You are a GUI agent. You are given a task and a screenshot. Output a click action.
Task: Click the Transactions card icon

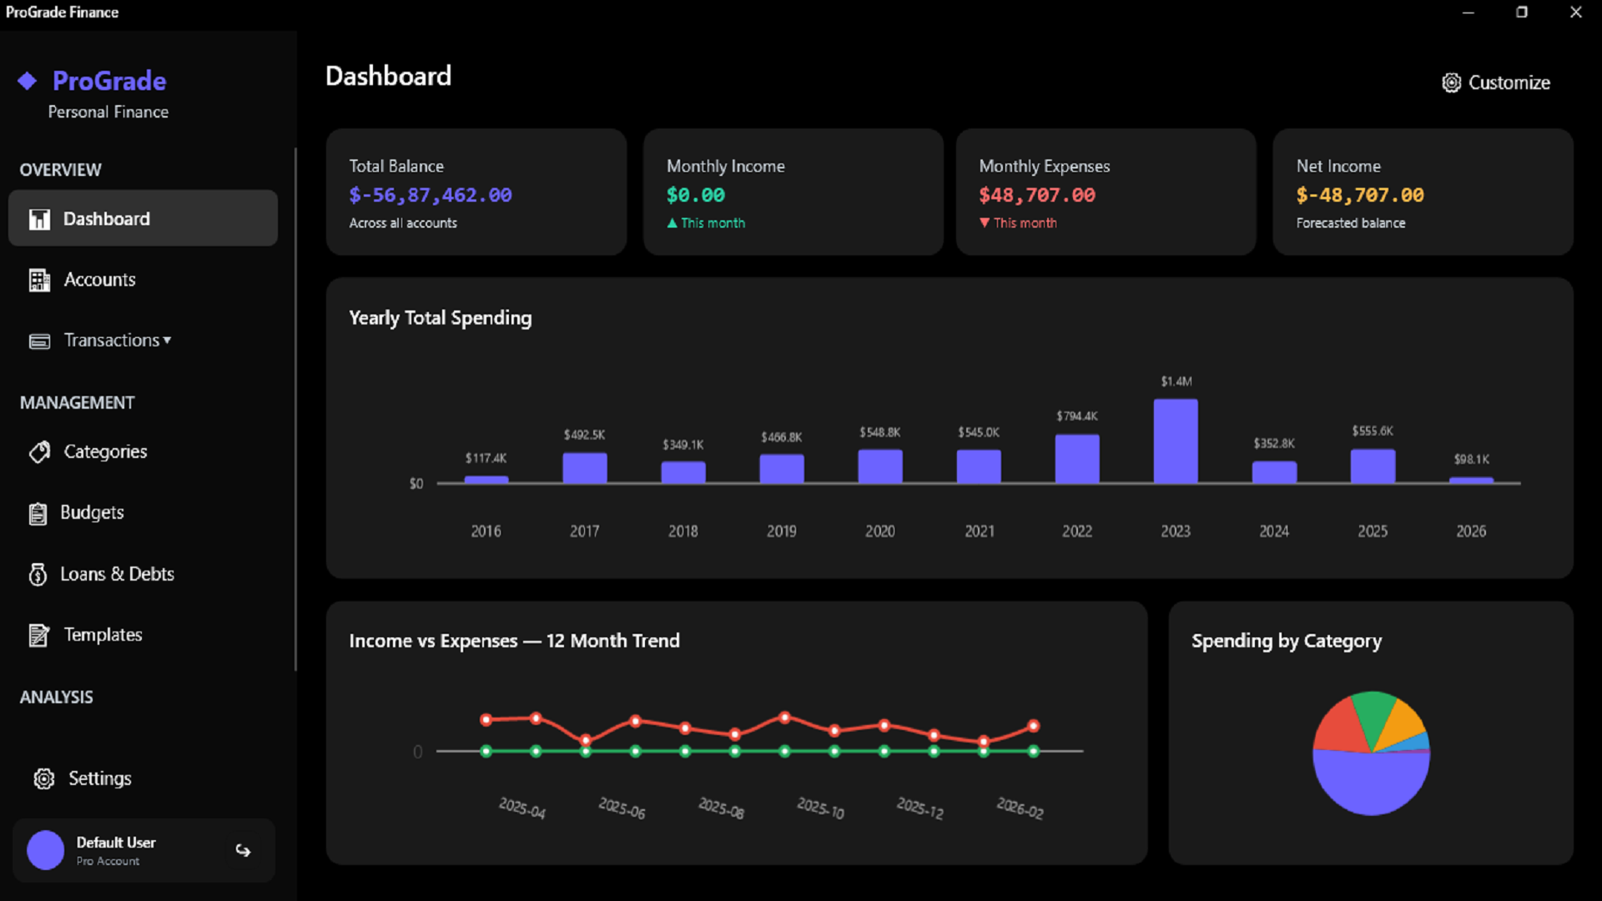pyautogui.click(x=39, y=341)
